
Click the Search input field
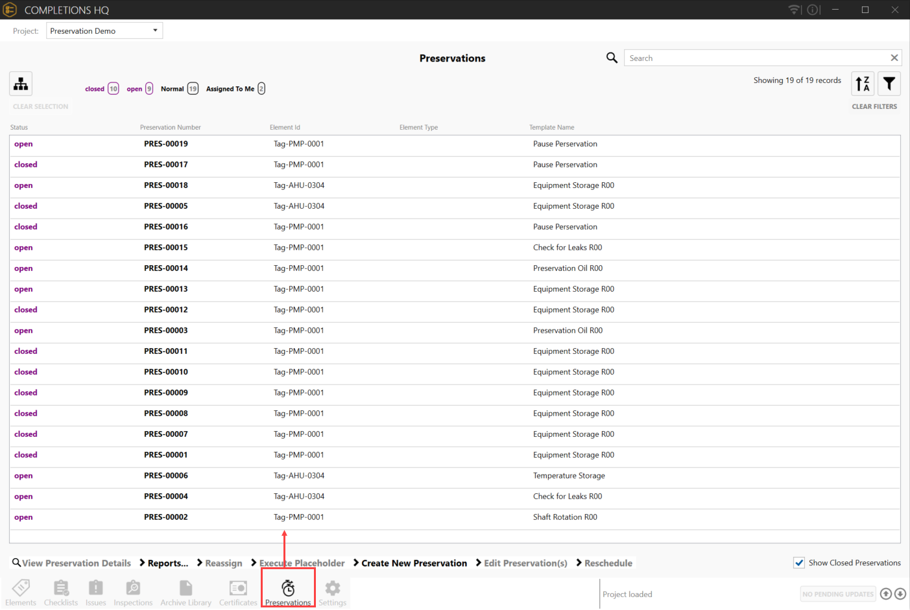tap(756, 58)
